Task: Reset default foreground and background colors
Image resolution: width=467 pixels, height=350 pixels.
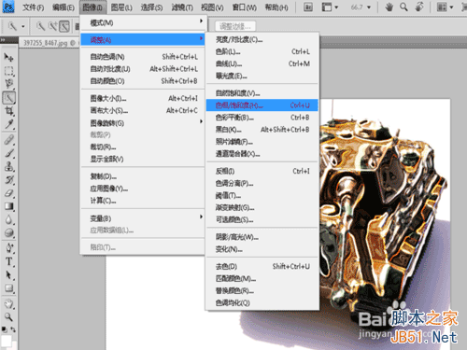Action: 4,329
